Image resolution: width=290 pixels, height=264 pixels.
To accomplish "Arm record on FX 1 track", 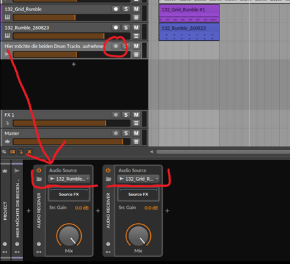I will click(x=116, y=115).
